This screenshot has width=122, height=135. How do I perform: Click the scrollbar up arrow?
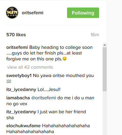[x=104, y=45]
